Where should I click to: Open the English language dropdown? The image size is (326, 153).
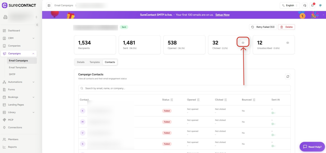pos(290,5)
